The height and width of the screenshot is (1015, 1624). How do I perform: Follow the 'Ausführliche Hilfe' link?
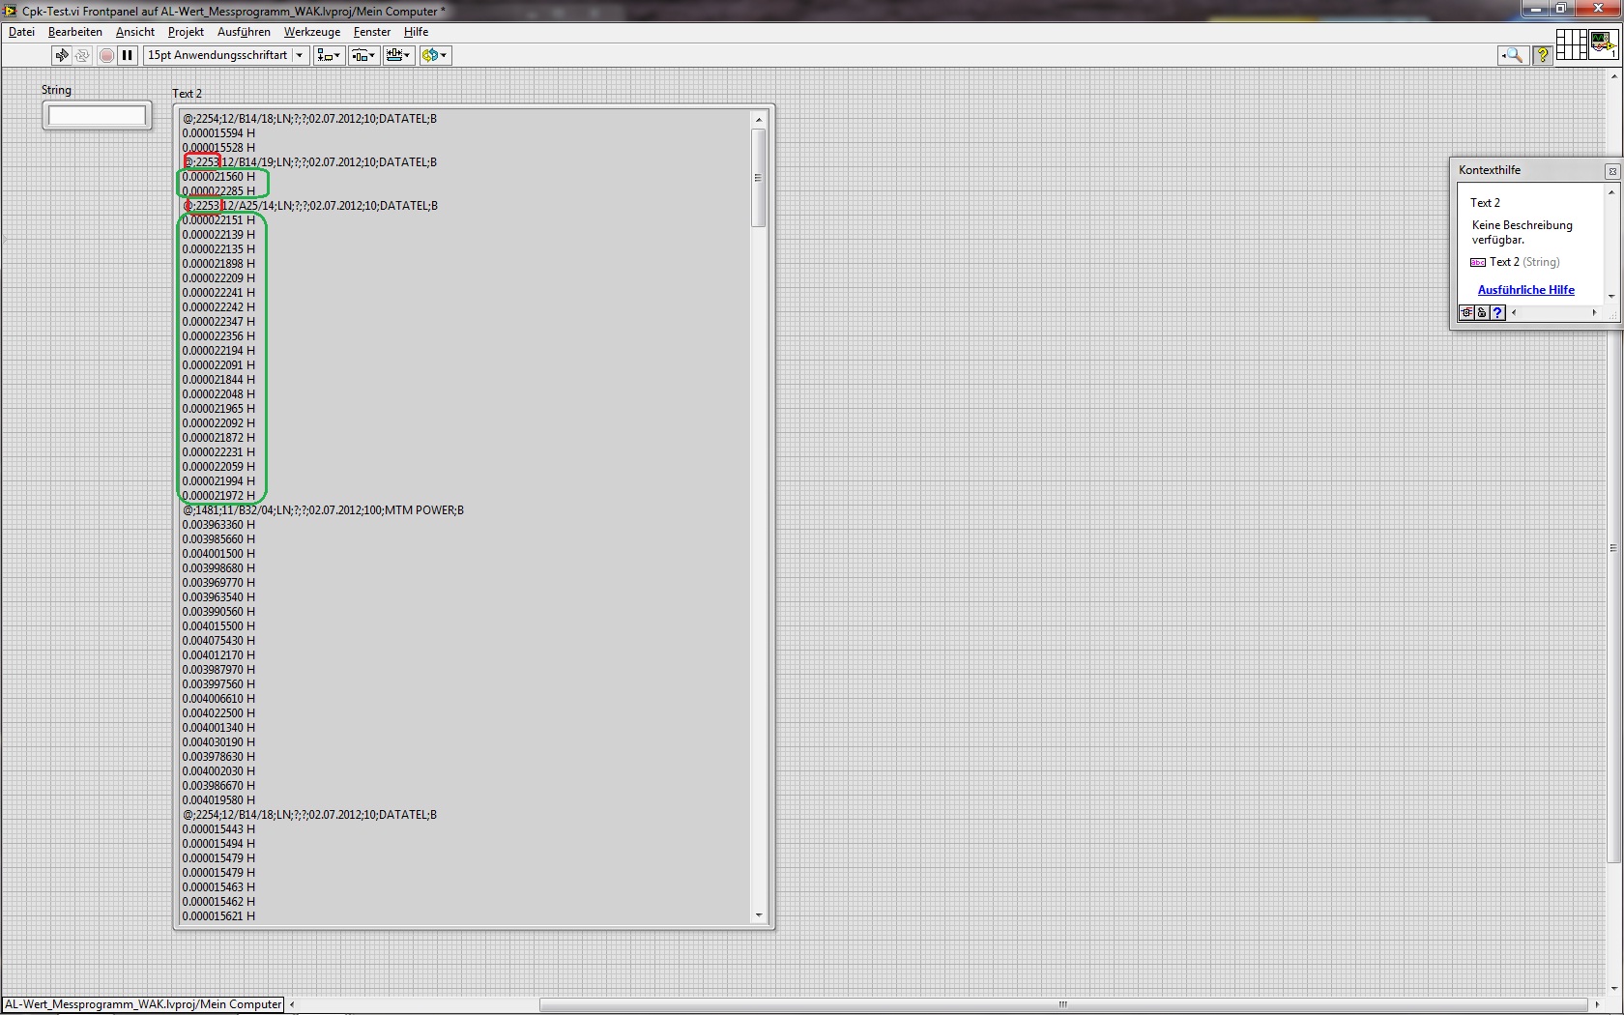[1526, 290]
